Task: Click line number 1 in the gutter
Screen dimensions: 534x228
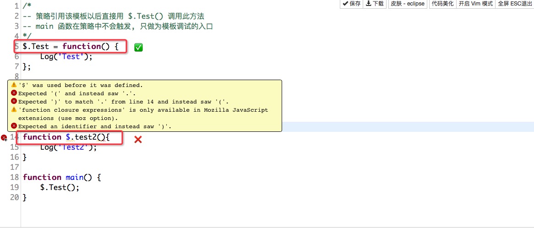Action: (16, 6)
